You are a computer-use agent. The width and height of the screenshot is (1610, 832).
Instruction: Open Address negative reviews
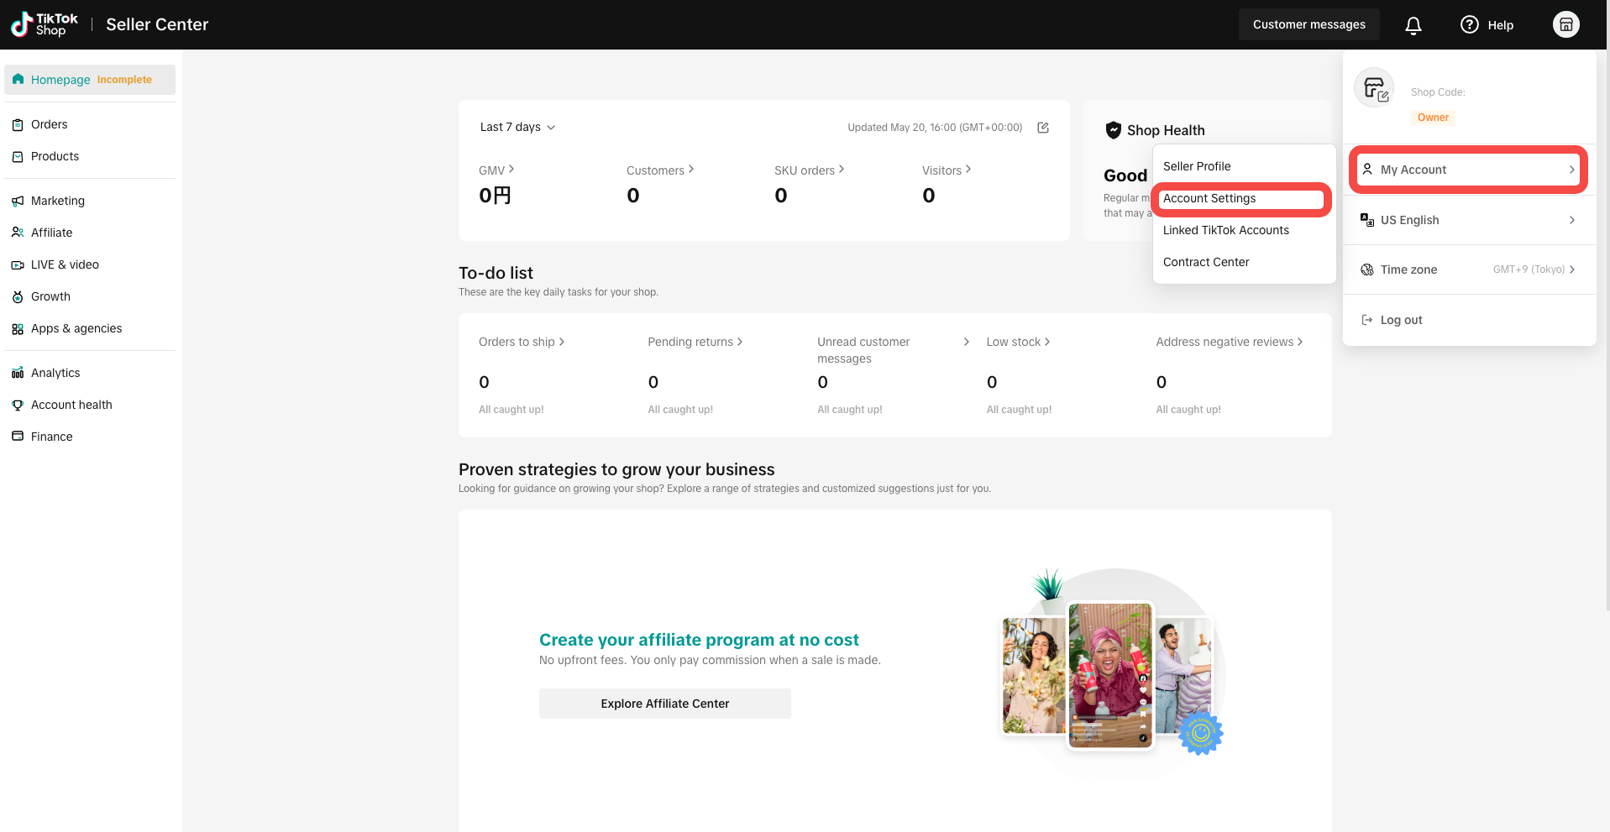pyautogui.click(x=1230, y=342)
